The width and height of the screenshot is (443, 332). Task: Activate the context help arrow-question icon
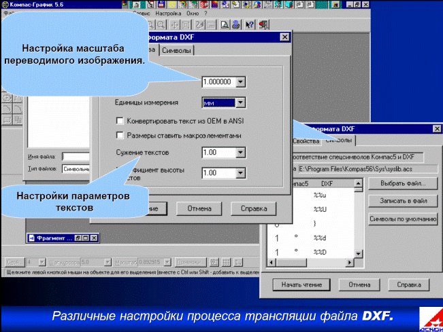(249, 25)
